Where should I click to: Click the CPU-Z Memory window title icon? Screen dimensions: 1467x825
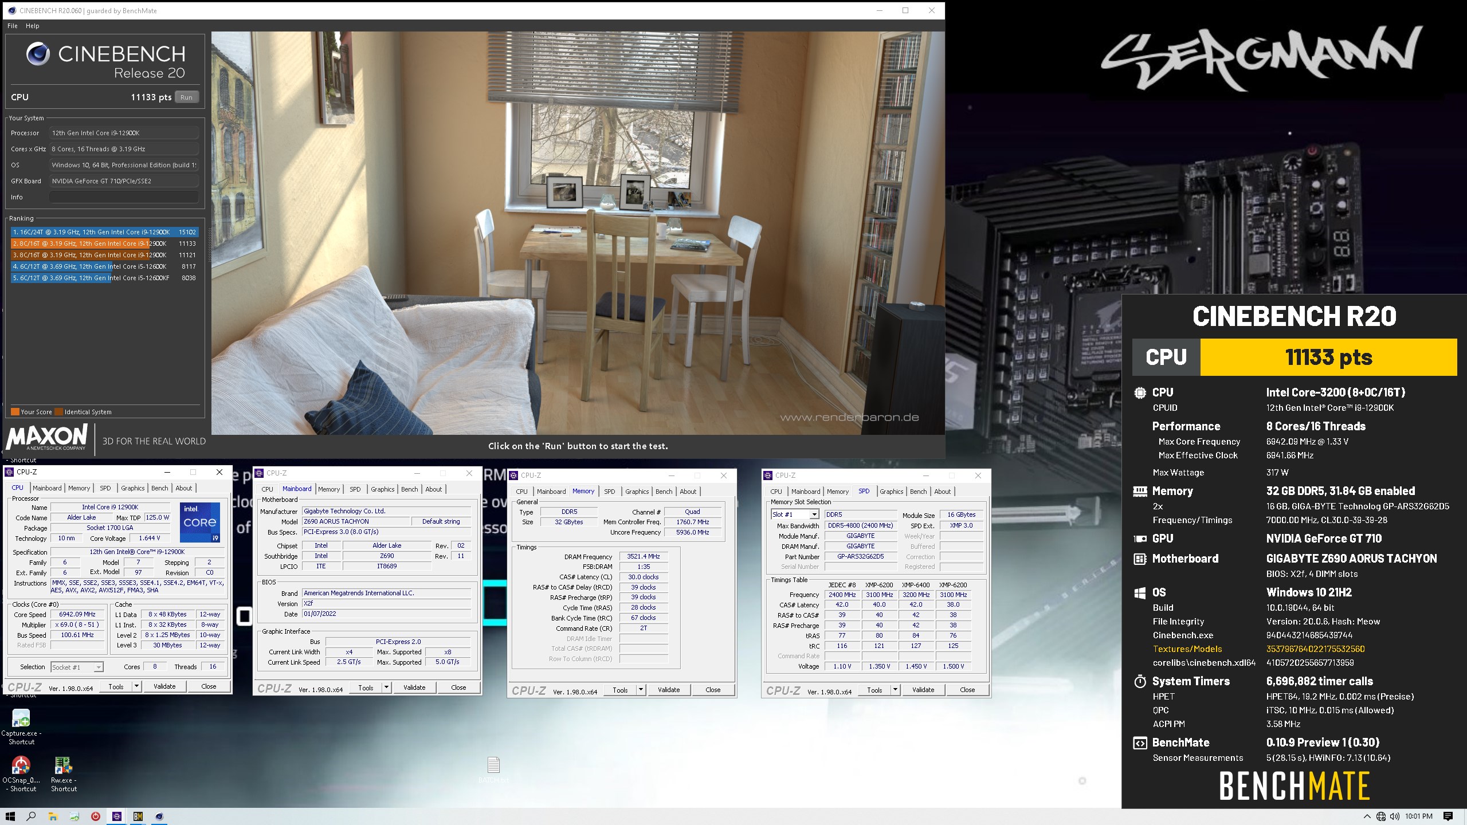[513, 476]
